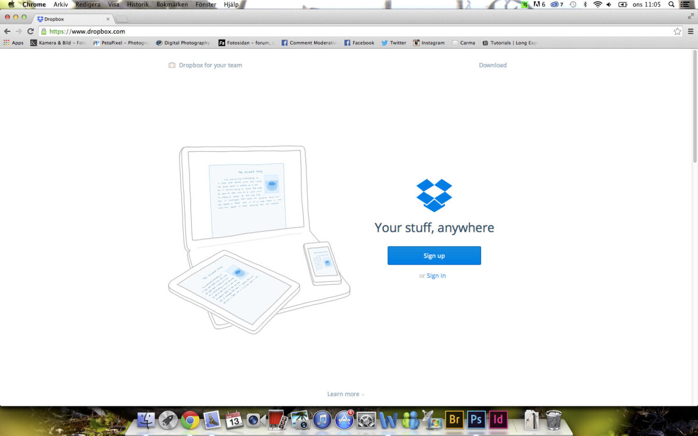Viewport: 698px width, 436px height.
Task: Click the Dropbox logo above the headline
Action: (x=434, y=195)
